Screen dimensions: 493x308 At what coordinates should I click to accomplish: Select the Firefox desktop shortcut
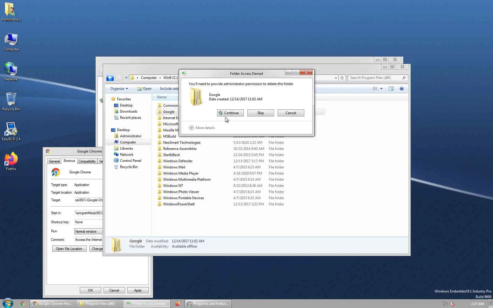click(11, 161)
